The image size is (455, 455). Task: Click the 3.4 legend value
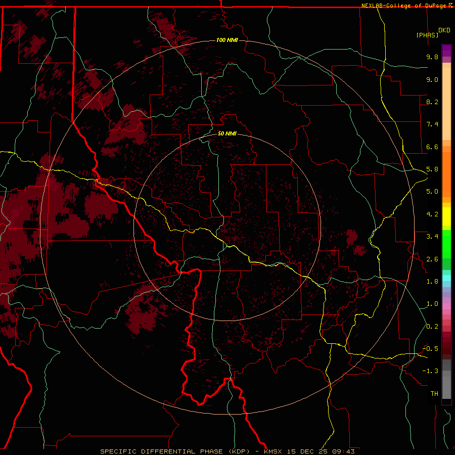(x=432, y=237)
